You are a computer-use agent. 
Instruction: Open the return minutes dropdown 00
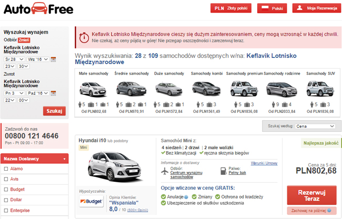pos(23,100)
